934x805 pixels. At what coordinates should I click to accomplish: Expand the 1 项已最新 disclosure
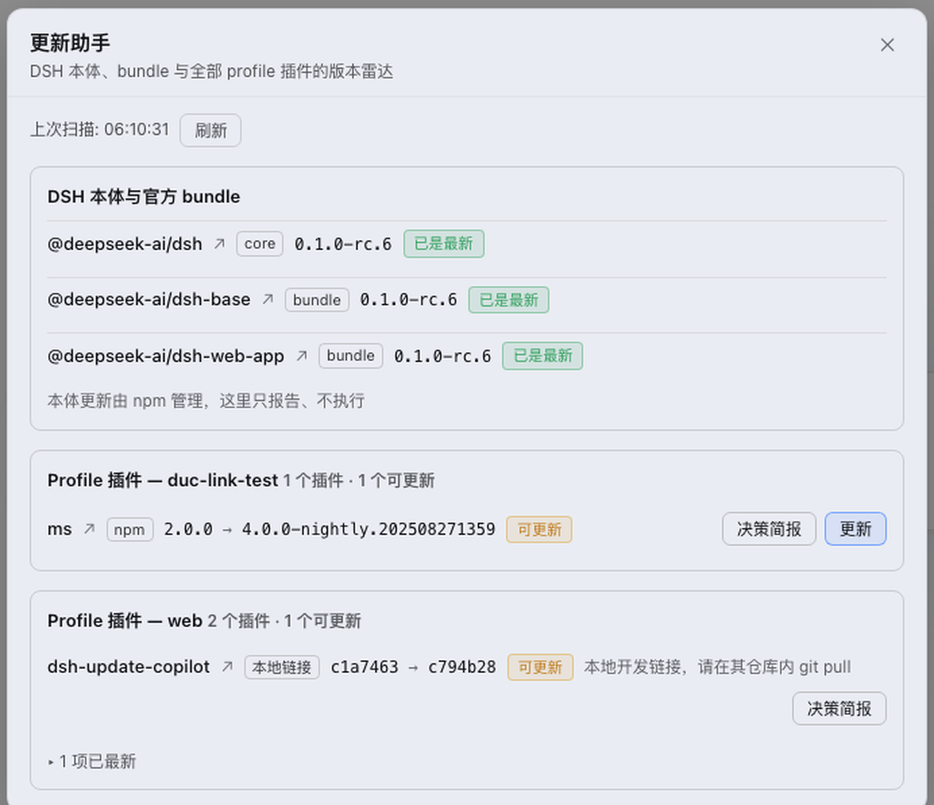point(92,762)
